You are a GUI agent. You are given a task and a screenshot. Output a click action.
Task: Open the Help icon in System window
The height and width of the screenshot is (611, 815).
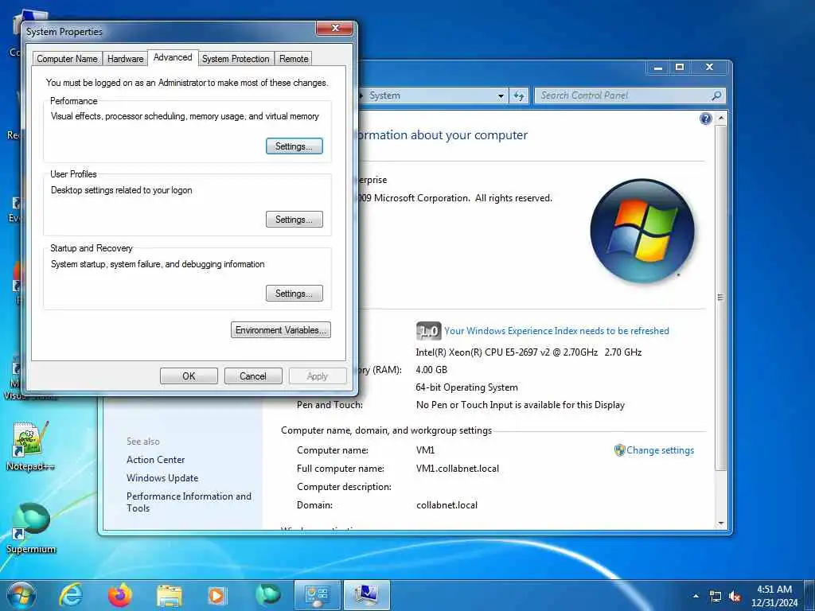(705, 119)
